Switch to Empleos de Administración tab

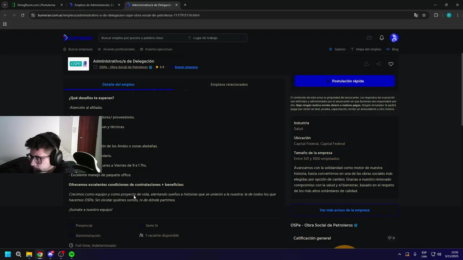(x=95, y=5)
